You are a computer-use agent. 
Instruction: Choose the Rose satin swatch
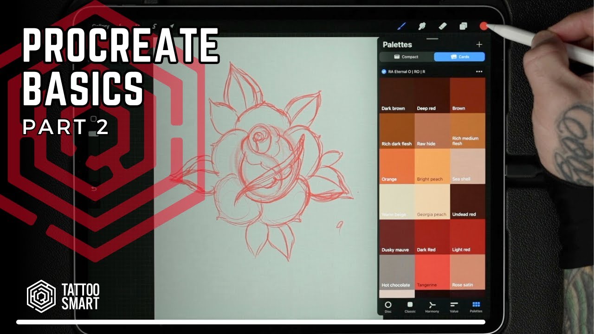click(x=467, y=272)
